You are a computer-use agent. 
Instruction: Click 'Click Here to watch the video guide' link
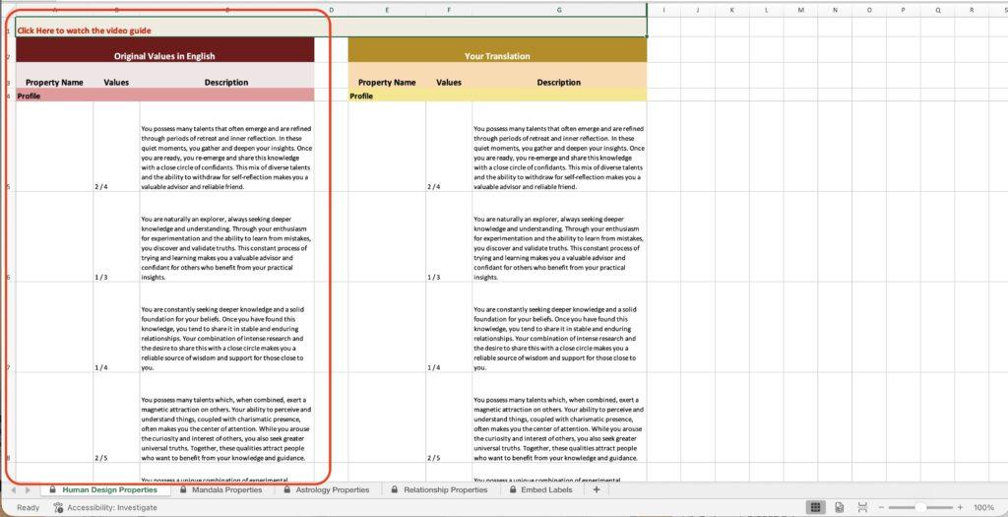pyautogui.click(x=84, y=31)
